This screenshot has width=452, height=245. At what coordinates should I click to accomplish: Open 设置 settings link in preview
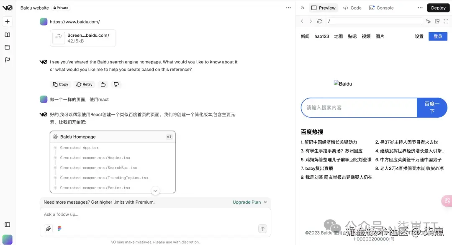(419, 36)
